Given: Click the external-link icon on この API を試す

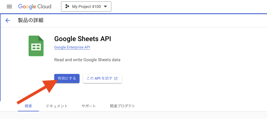Looking at the screenshot, I should click(116, 78).
